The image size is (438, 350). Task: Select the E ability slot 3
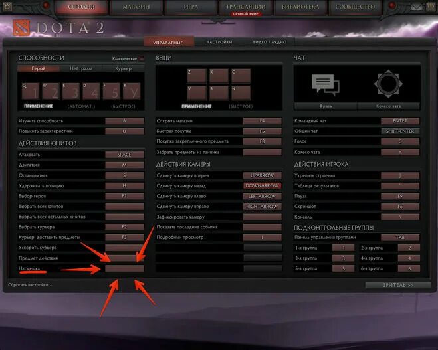71,91
